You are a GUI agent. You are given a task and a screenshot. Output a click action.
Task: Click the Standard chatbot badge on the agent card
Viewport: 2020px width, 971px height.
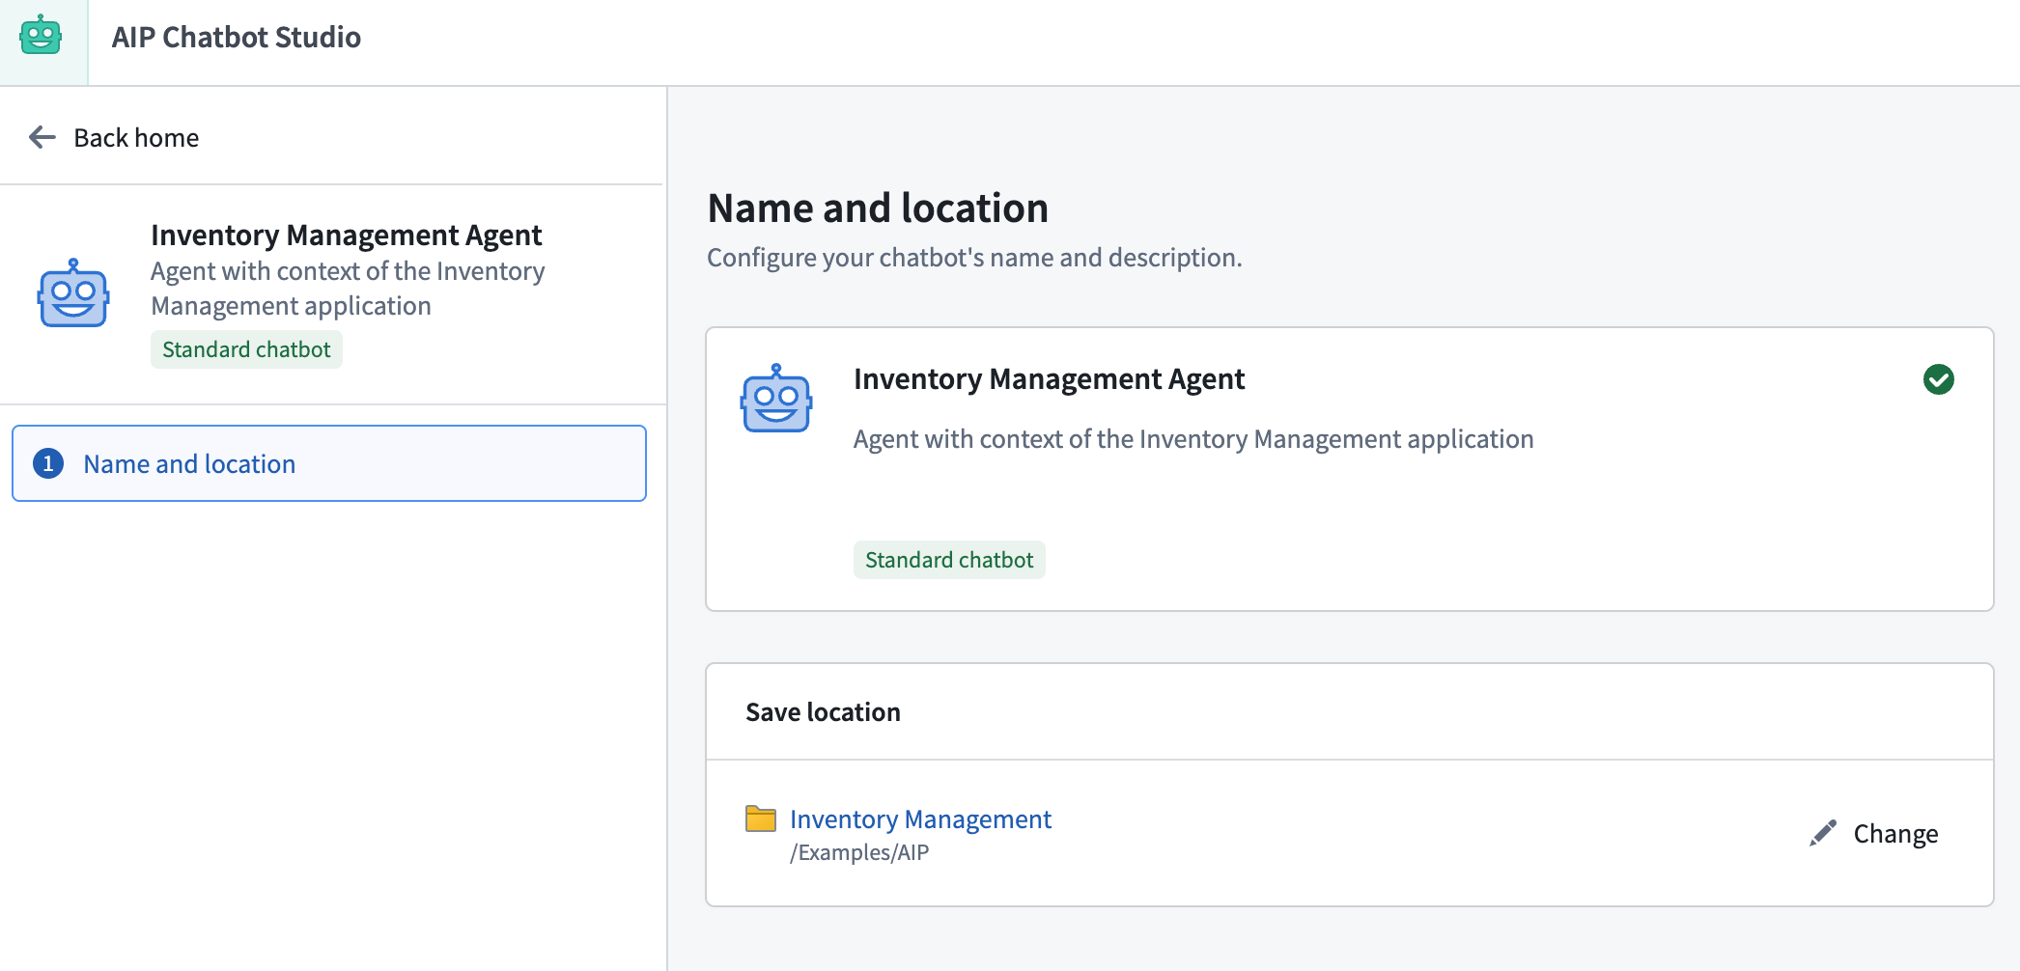[949, 559]
